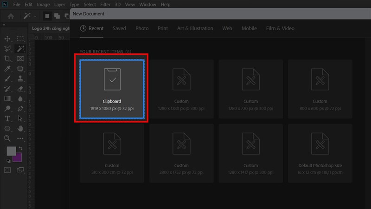Select the Polygon shape tool
This screenshot has width=371, height=209.
pos(7,129)
